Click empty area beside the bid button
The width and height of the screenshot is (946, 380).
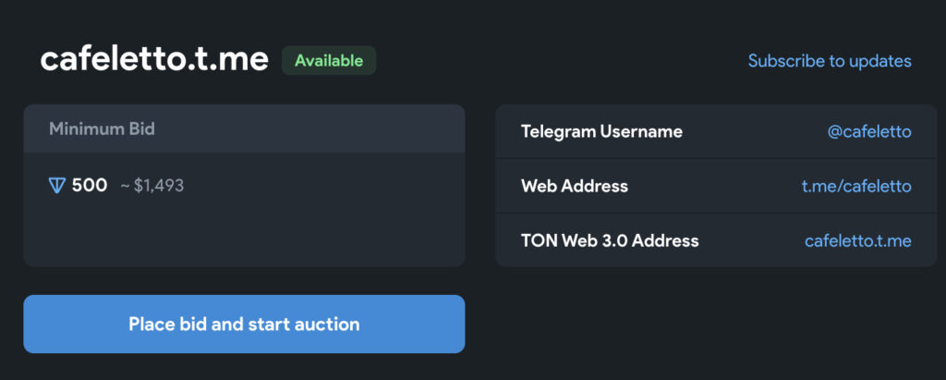point(700,324)
